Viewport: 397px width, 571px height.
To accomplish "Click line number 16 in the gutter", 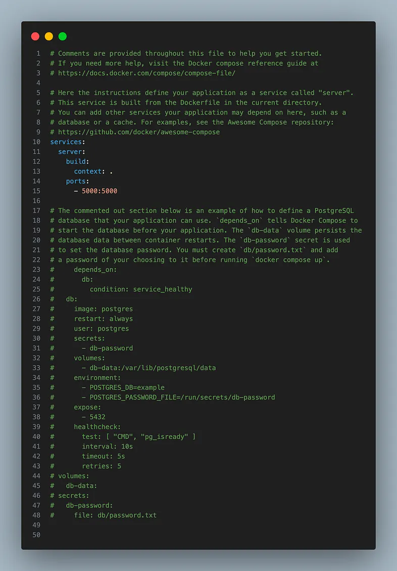I will point(36,201).
